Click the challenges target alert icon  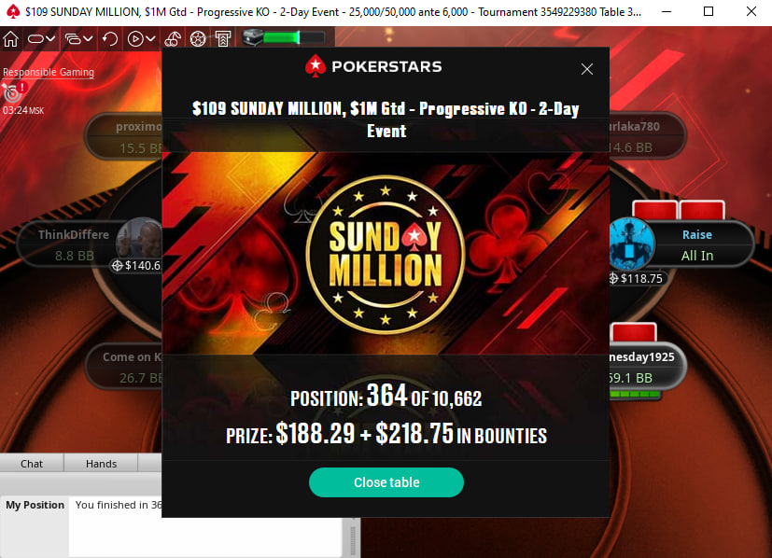14,92
